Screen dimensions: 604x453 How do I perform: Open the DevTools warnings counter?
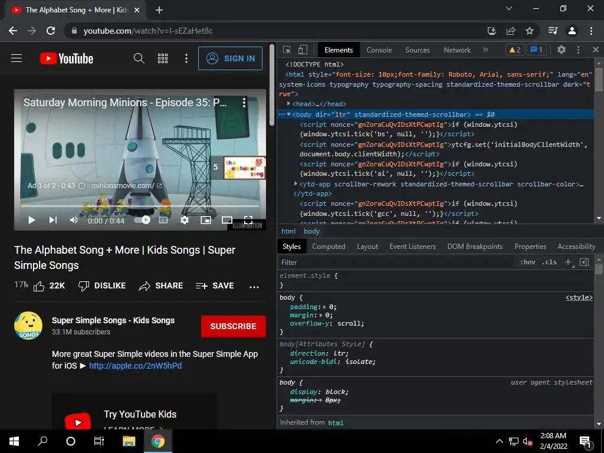point(514,50)
